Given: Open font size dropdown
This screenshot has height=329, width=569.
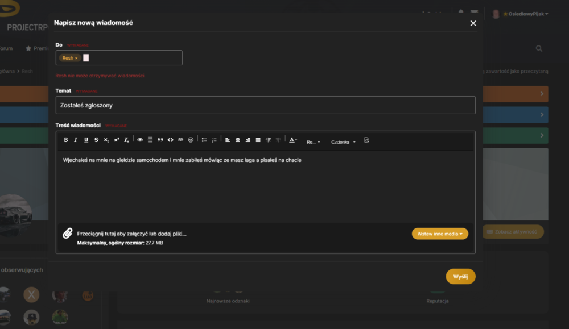Looking at the screenshot, I should (x=313, y=142).
